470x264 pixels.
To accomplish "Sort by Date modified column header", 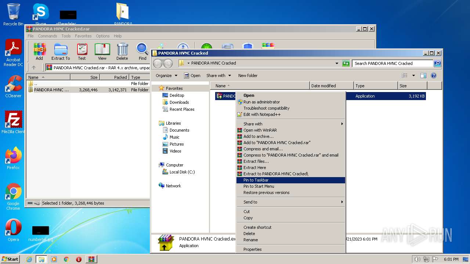I will tap(332, 86).
